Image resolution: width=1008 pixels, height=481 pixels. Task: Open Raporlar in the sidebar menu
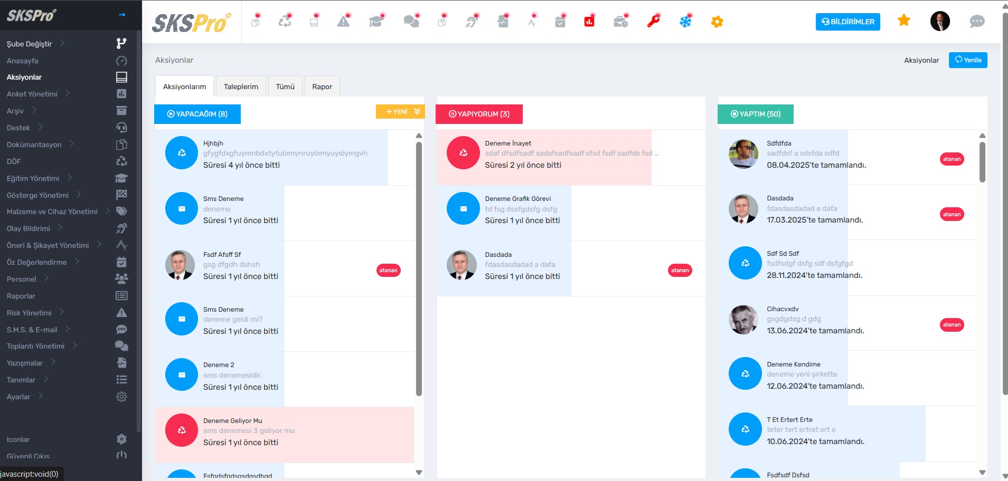[x=21, y=296]
